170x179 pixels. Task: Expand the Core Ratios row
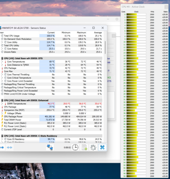pyautogui.click(x=2, y=49)
